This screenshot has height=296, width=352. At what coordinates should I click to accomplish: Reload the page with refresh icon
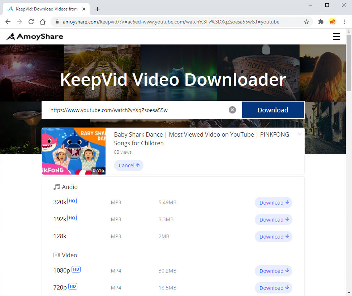pos(31,22)
